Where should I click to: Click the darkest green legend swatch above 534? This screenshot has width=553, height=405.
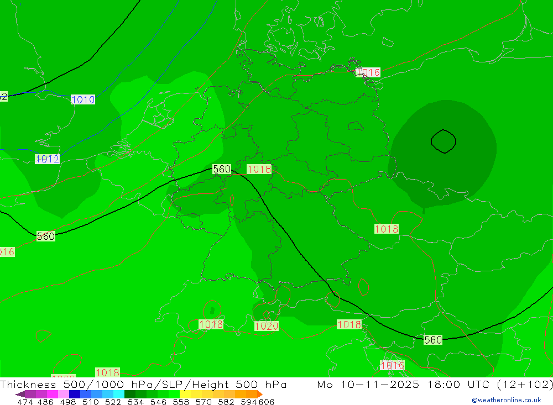coord(130,394)
